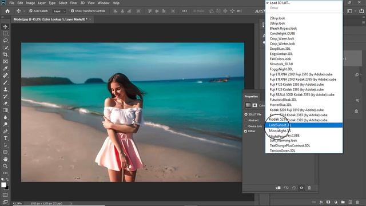Viewport: 366px width, 206px height.
Task: Select the Clone Stamp tool
Action: pos(5,89)
